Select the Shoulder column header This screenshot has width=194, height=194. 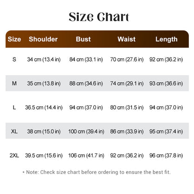pyautogui.click(x=43, y=39)
